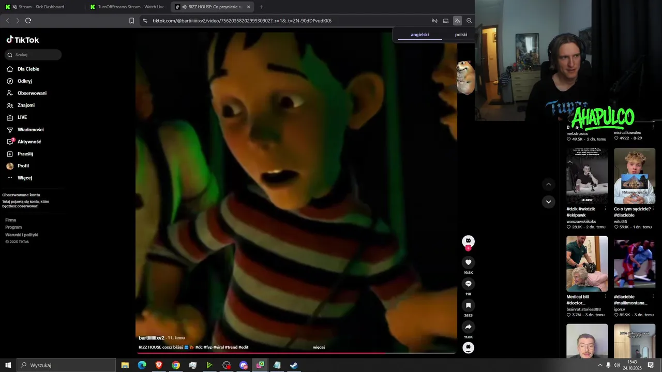Share the video with arrow icon
Viewport: 662px width, 372px height.
point(468,327)
